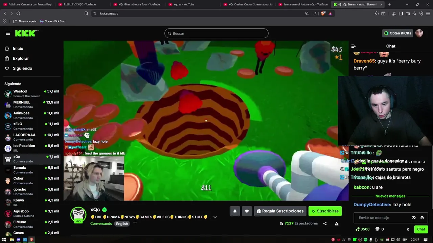
Task: Open the browser extensions puzzle icon
Action: [x=377, y=13]
